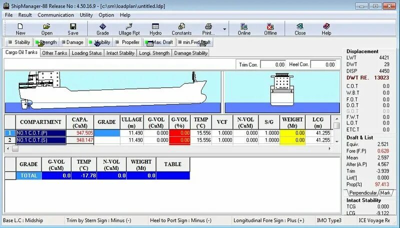This screenshot has width=400, height=228.
Task: Click the ULLAGE (m) column header
Action: pyautogui.click(x=132, y=122)
